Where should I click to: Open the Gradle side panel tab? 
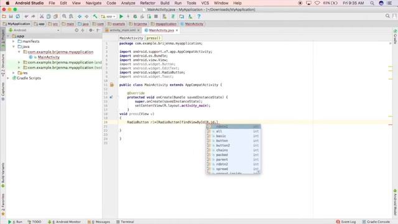[396, 37]
